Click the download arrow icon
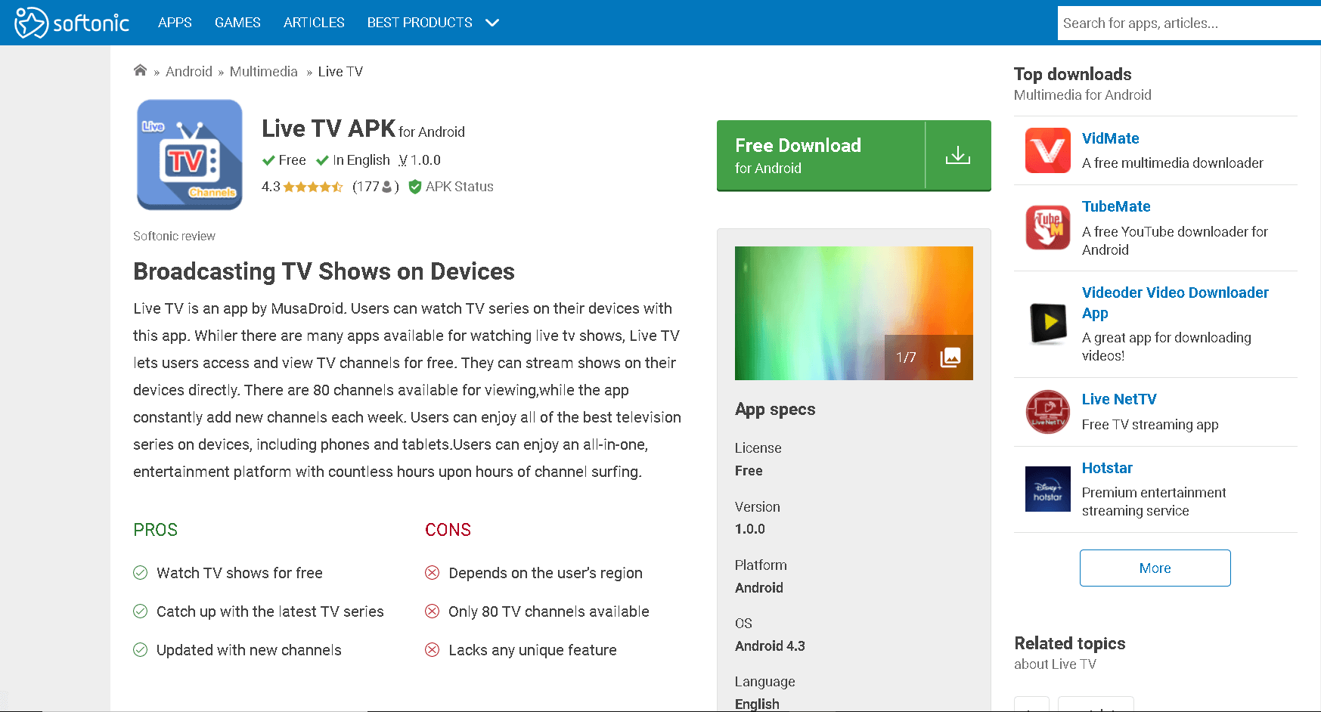 tap(957, 156)
